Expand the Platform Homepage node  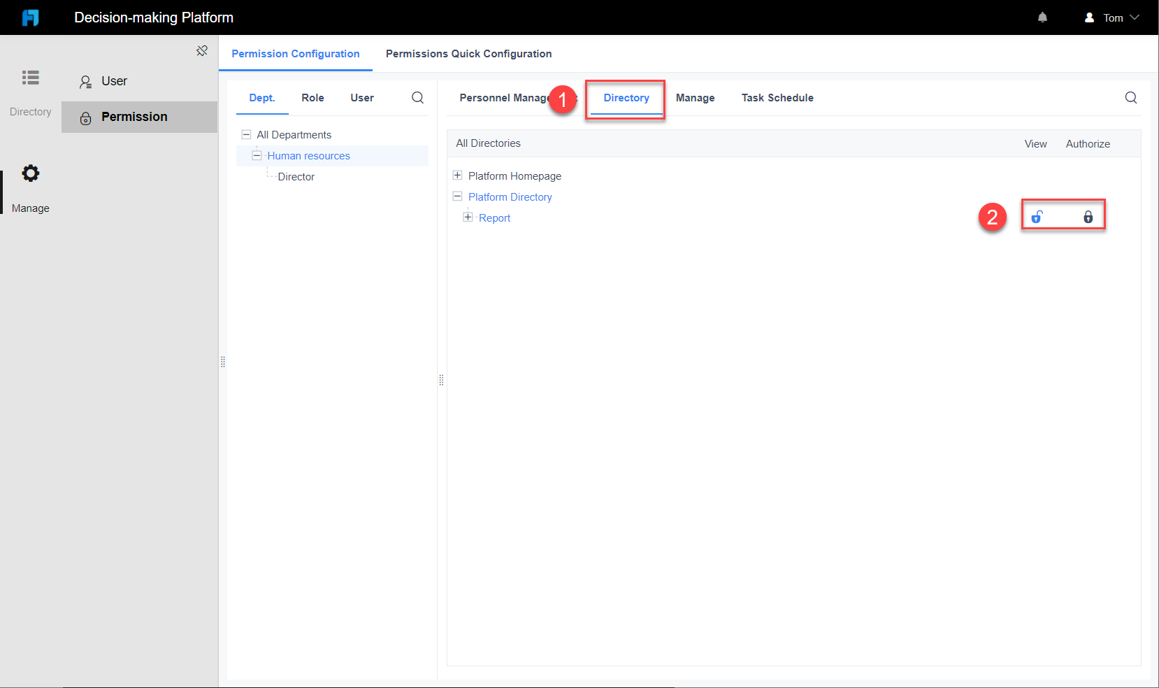click(458, 175)
